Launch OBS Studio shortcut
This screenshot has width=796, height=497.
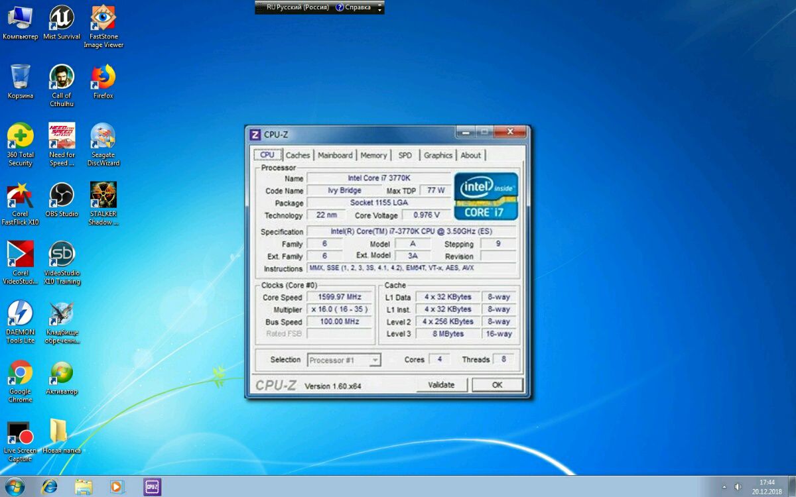coord(62,200)
